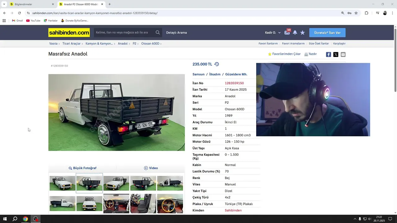397x223 pixels.
Task: Open the Donate ByNoGame bookmark
Action: 75,21
